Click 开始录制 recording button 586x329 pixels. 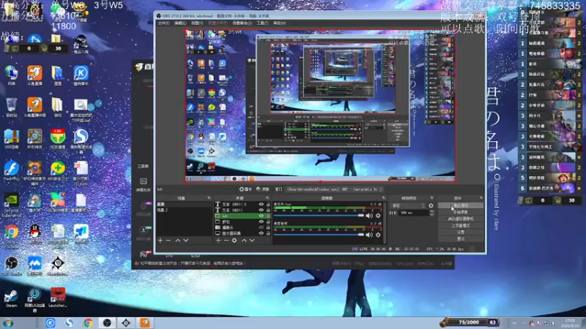click(x=461, y=212)
